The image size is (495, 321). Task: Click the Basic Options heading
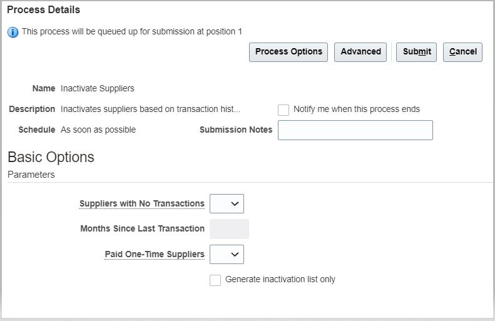(51, 157)
